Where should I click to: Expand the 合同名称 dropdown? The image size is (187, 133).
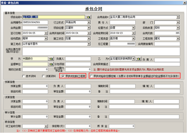coord(178,17)
